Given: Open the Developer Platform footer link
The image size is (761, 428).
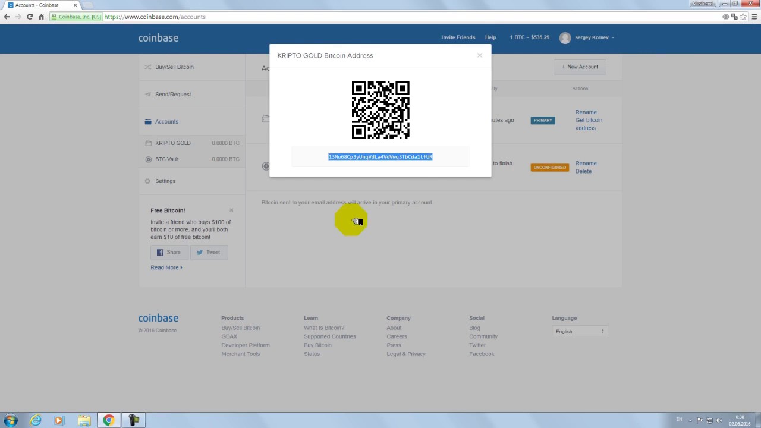Looking at the screenshot, I should point(246,345).
